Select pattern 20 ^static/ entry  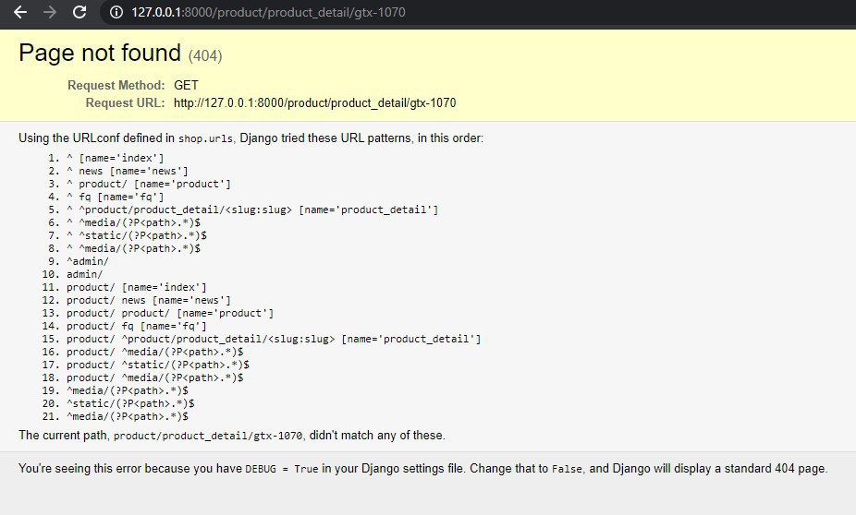click(130, 404)
